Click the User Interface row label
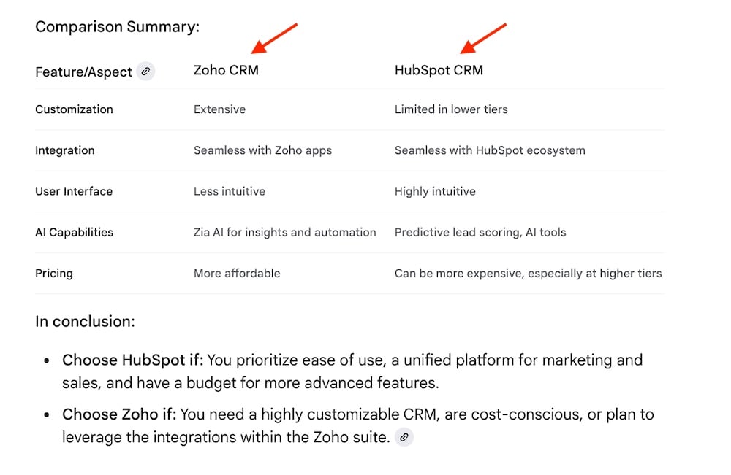Viewport: 731px width, 475px height. coord(74,191)
